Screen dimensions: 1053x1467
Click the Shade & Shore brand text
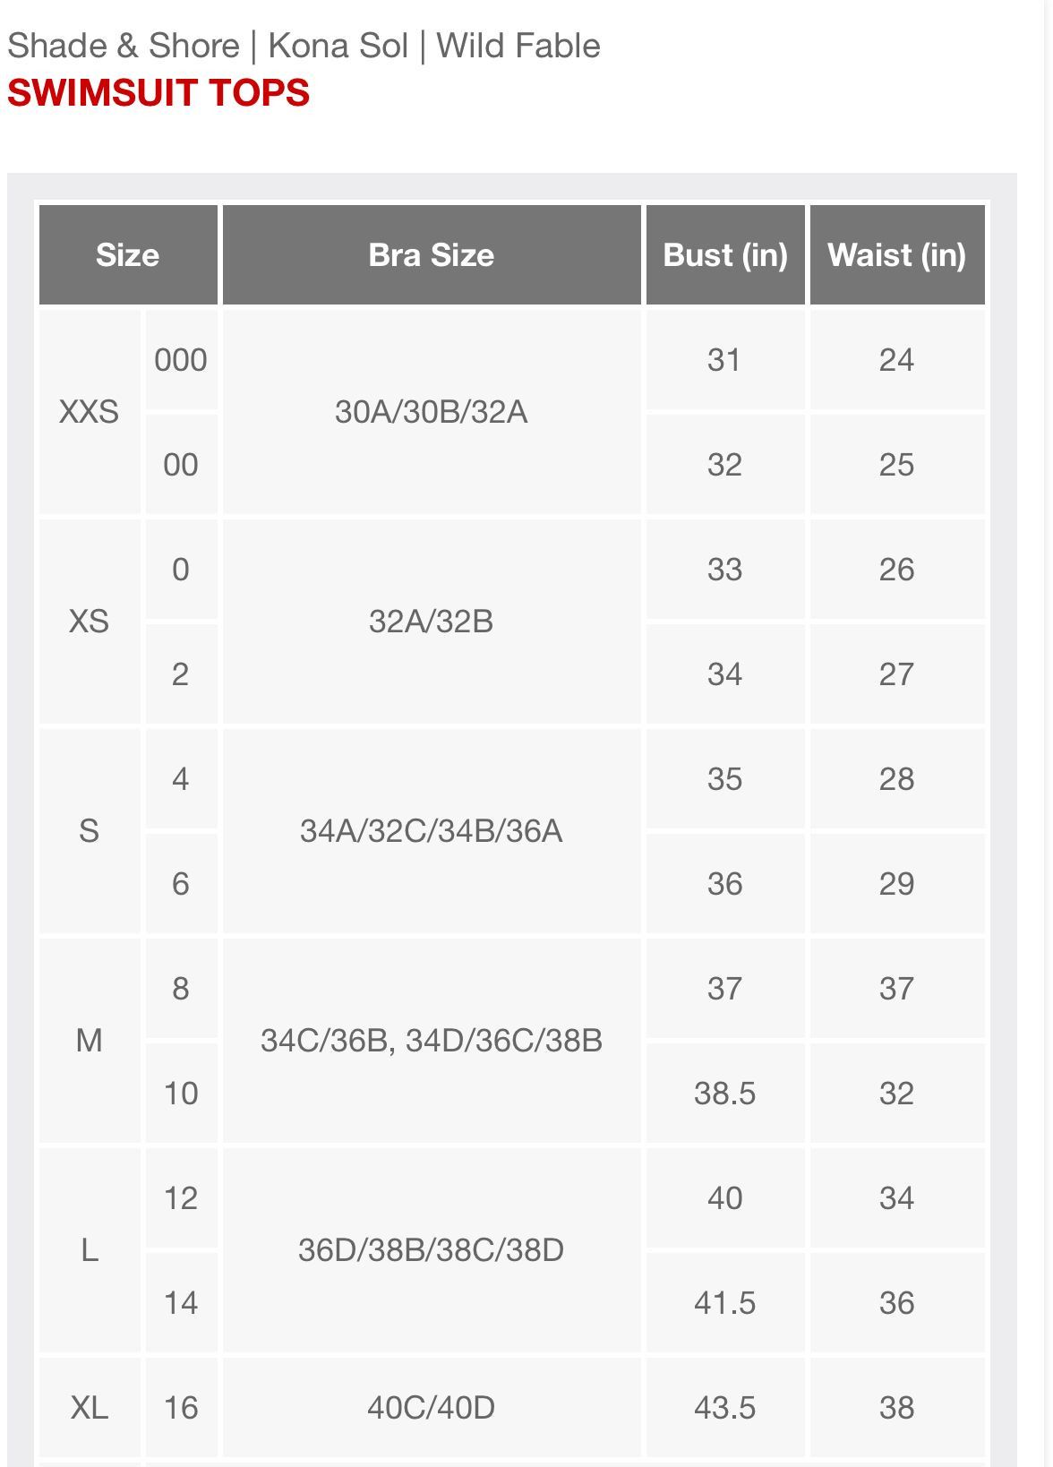pyautogui.click(x=124, y=46)
